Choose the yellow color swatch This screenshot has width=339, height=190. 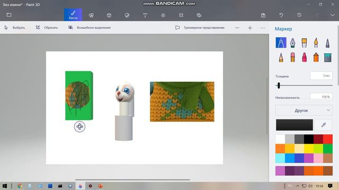[309, 149]
